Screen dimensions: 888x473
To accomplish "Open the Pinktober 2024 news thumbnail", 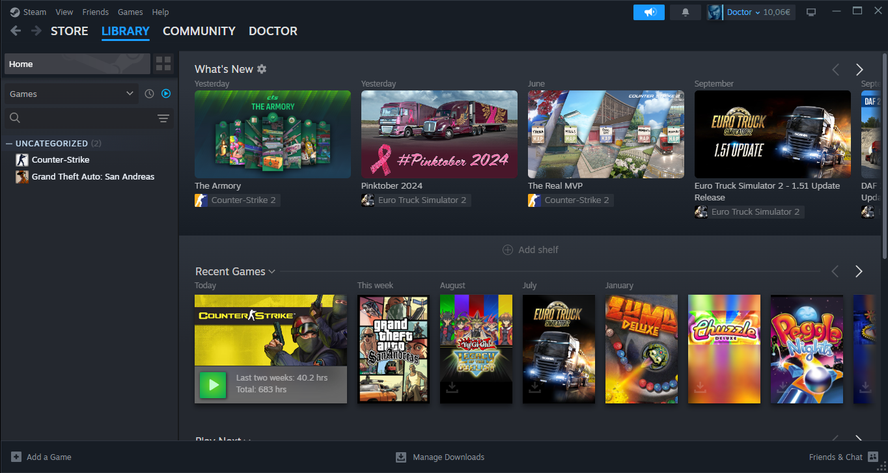I will pos(439,134).
